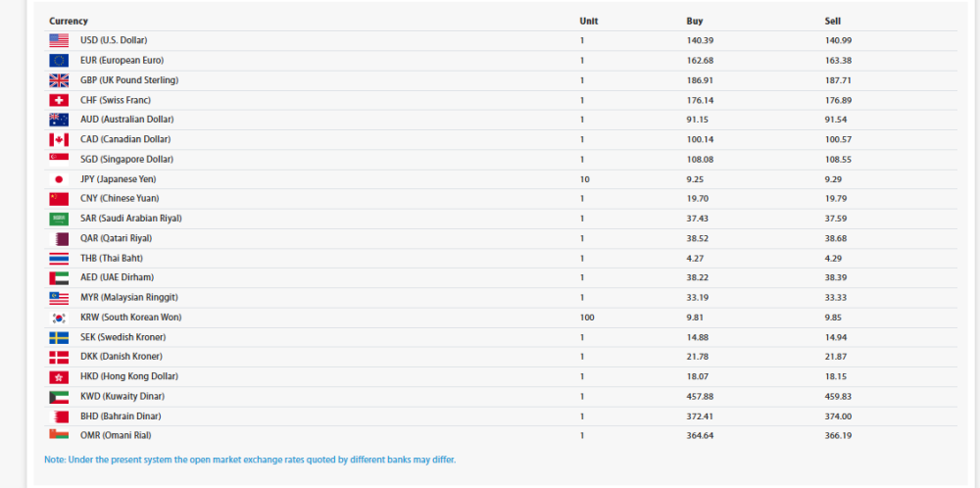980x488 pixels.
Task: Click the Swiss Franc flag icon
Action: [59, 100]
